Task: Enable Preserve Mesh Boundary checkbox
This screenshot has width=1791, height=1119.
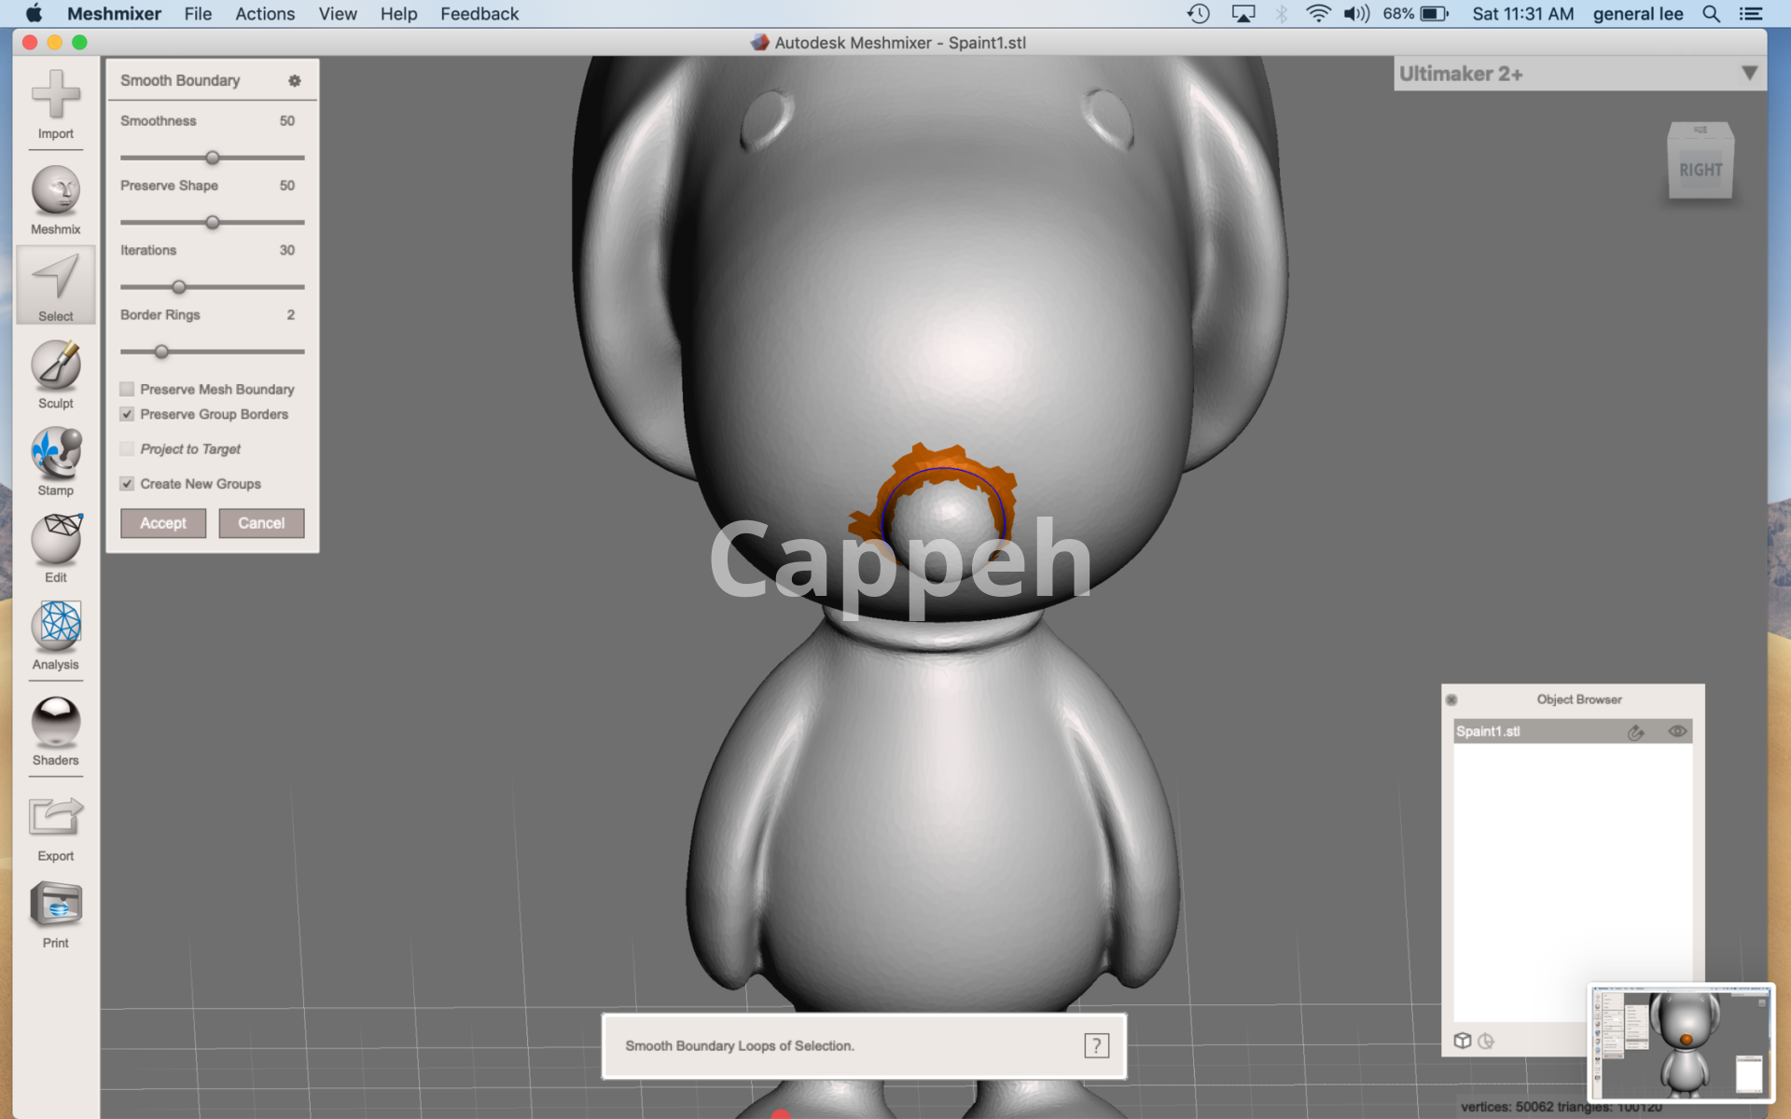Action: pos(128,389)
